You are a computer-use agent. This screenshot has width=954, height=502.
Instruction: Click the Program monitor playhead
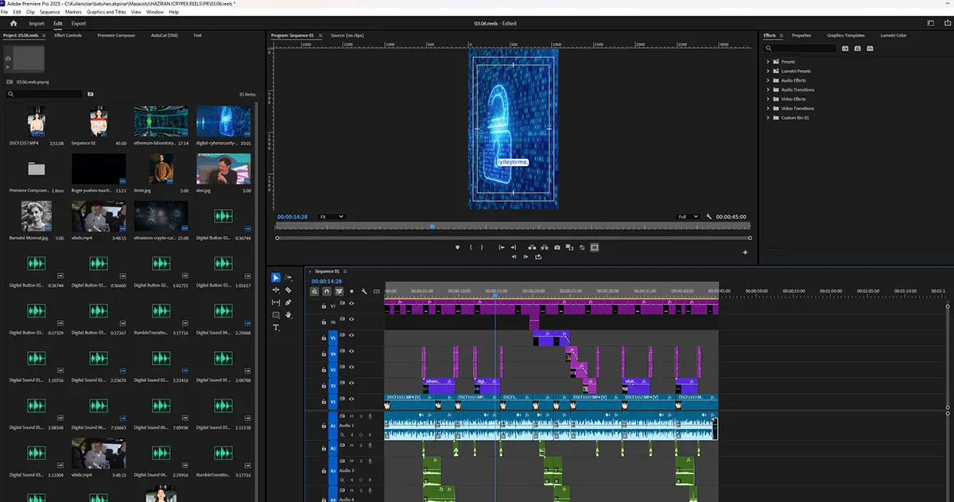(432, 226)
